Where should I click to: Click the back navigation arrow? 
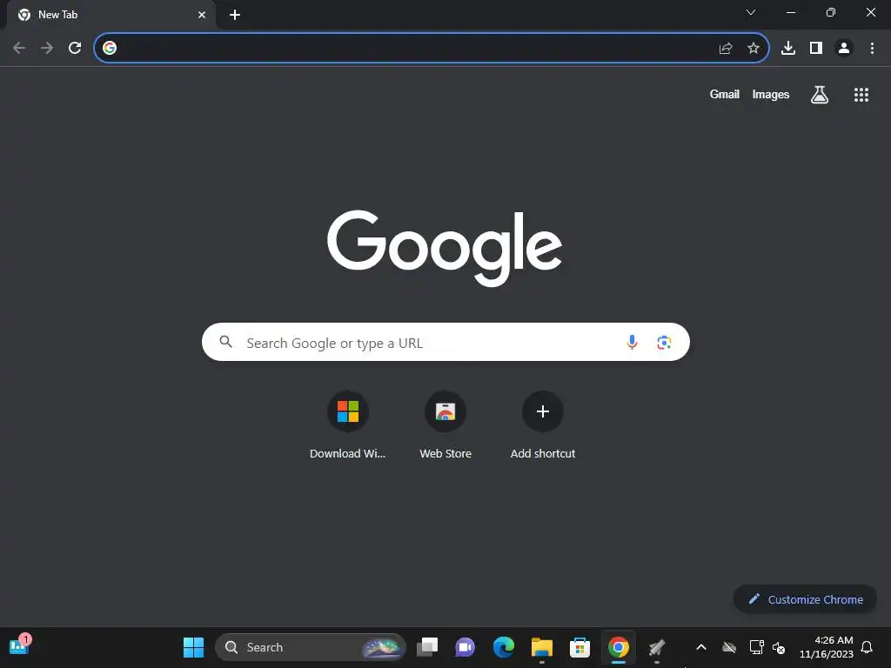coord(19,48)
